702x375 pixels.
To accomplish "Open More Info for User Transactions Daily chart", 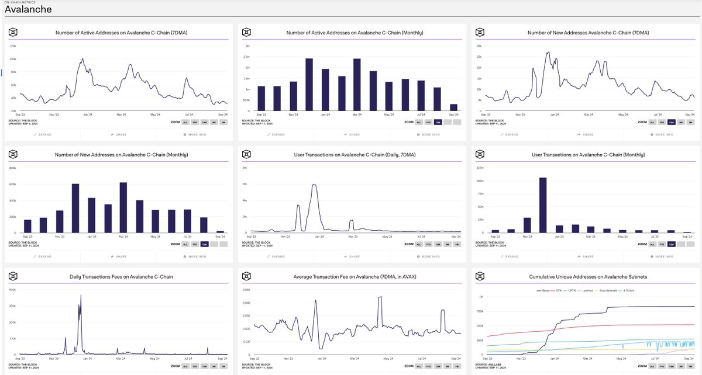I will pos(427,256).
